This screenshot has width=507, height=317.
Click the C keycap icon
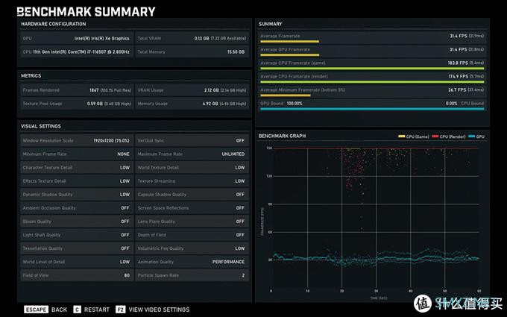[77, 310]
